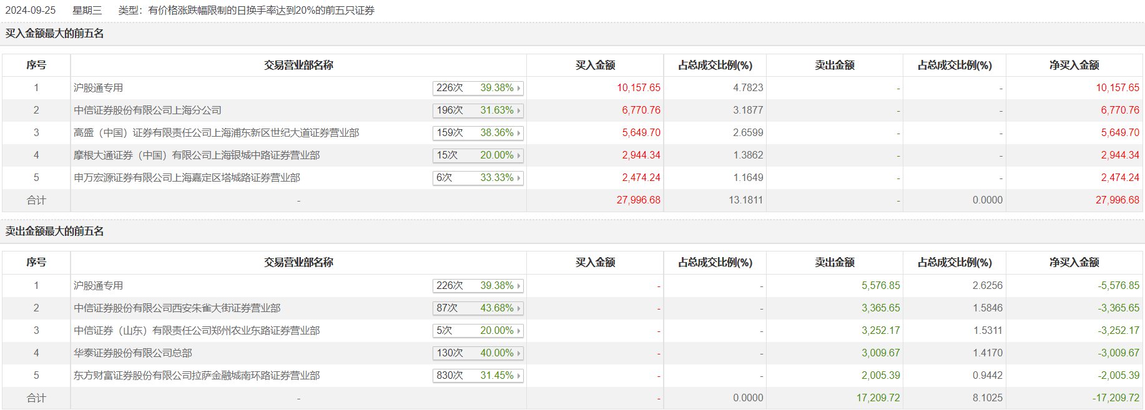Click arrow icon beside 6次 33.33%

[518, 178]
